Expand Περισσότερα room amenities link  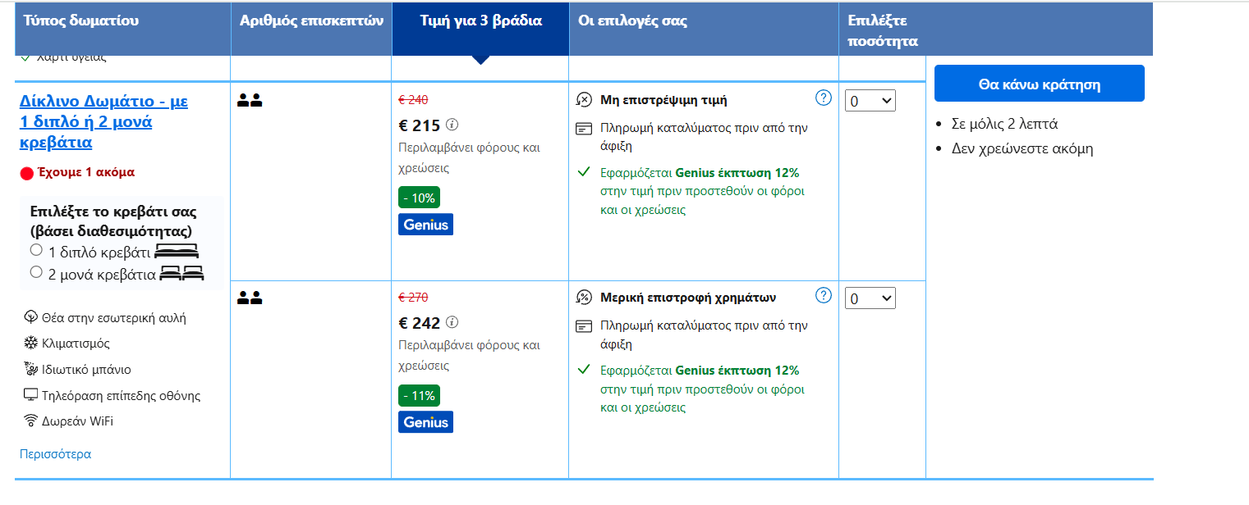[55, 453]
